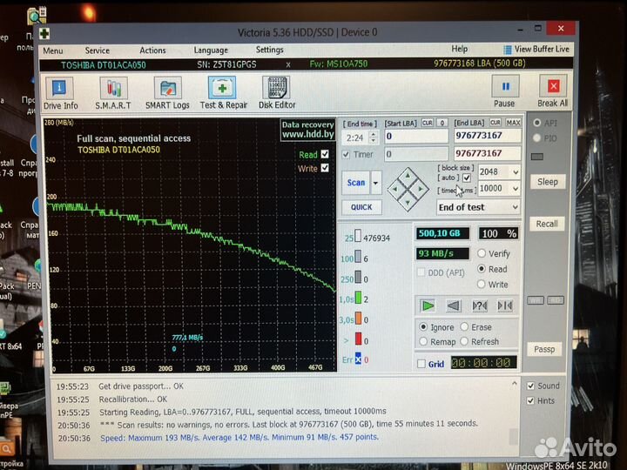Enable the Grid checkbox

pyautogui.click(x=421, y=364)
